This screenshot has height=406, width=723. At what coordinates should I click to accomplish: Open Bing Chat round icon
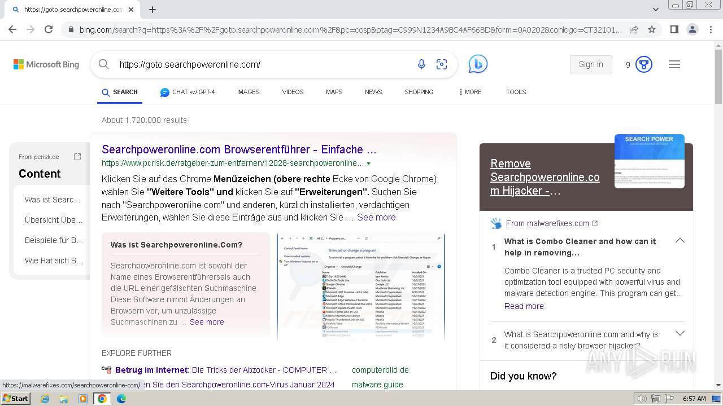(478, 64)
